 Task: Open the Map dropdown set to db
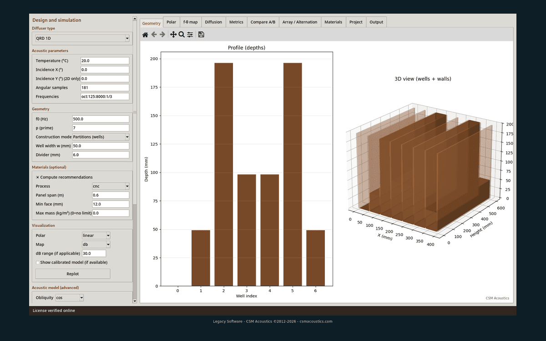(96, 245)
